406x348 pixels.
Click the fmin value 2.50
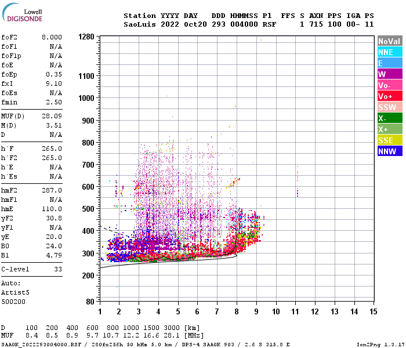click(x=54, y=102)
